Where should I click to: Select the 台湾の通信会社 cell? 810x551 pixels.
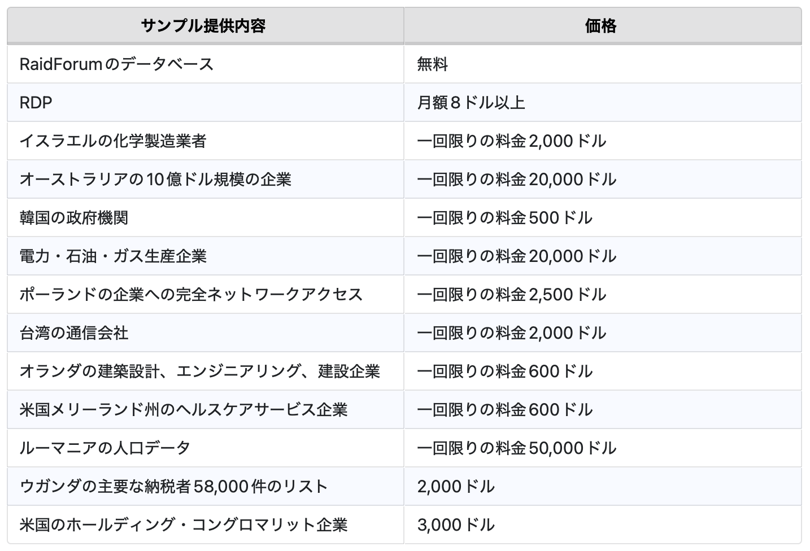74,333
